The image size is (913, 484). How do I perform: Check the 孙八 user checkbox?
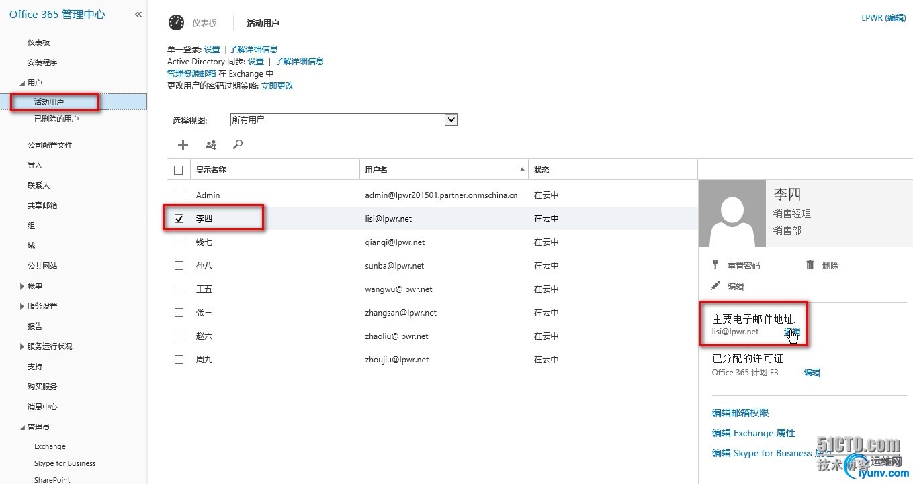[179, 265]
